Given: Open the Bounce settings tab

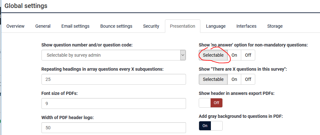Looking at the screenshot, I should (116, 26).
